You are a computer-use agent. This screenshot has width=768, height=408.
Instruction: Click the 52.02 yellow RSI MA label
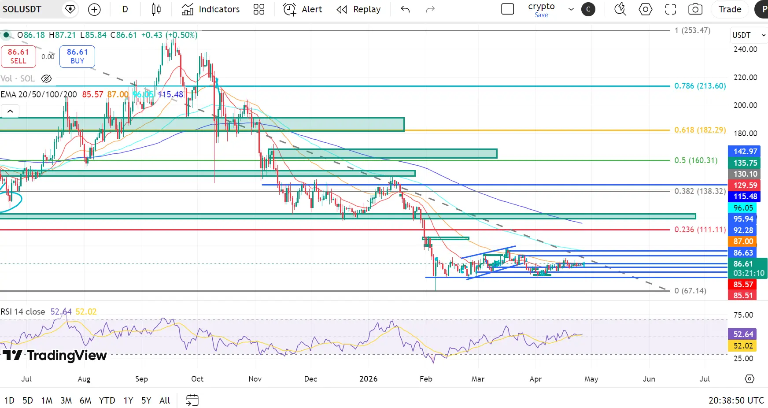click(x=743, y=346)
